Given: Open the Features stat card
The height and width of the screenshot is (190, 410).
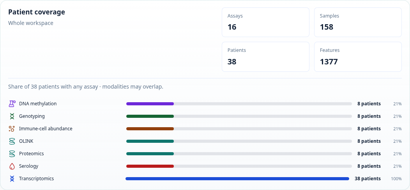Looking at the screenshot, I should point(358,57).
